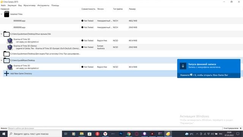Click Ocarina of Time 3D (Demo) game icon
The width and height of the screenshot is (243, 137).
(x=10, y=47)
